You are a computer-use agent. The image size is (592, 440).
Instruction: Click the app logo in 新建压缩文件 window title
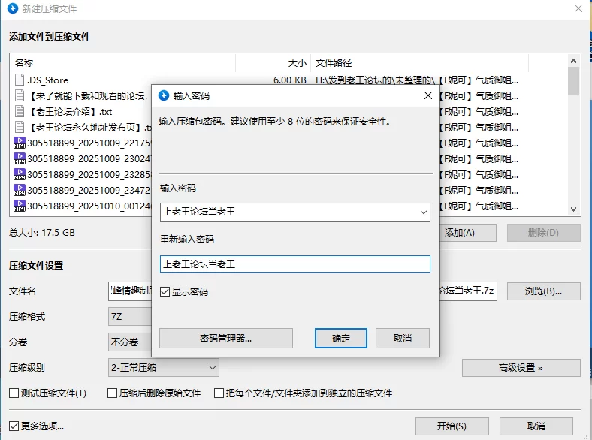[x=13, y=8]
